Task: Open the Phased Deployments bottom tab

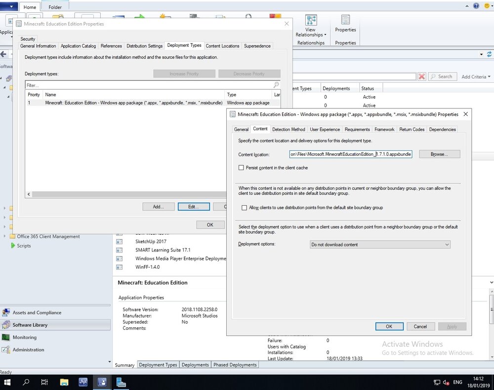Action: [x=235, y=364]
